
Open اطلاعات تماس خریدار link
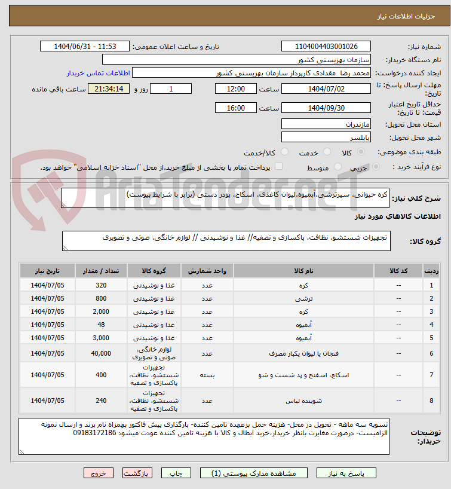point(98,73)
